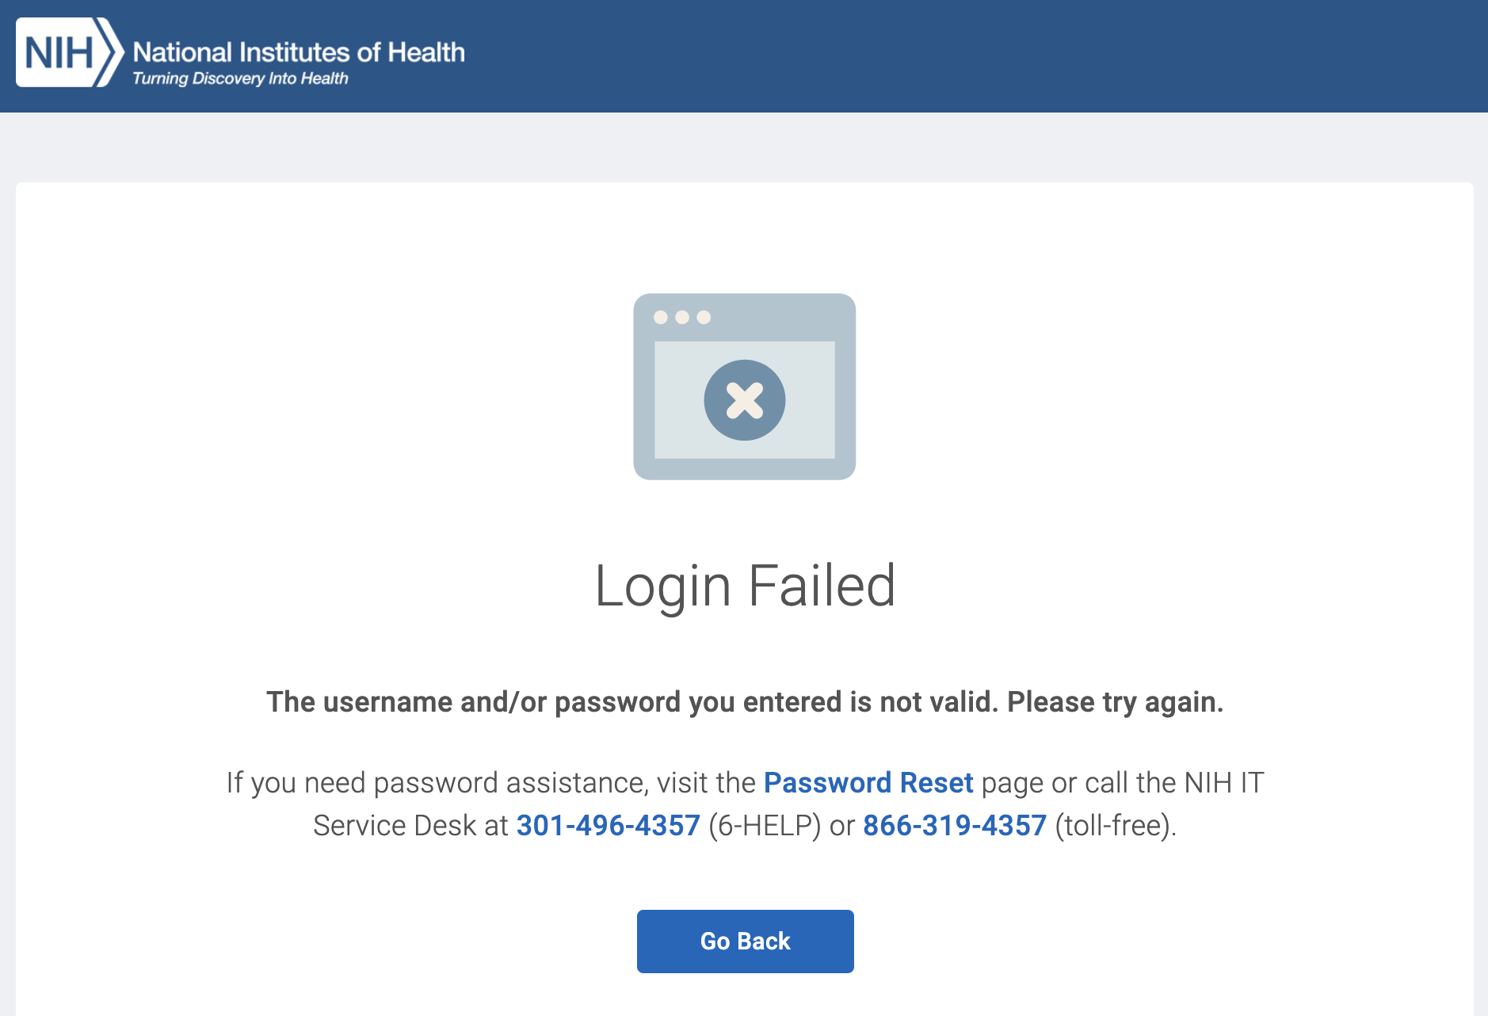Click the Login Failed heading

point(745,586)
